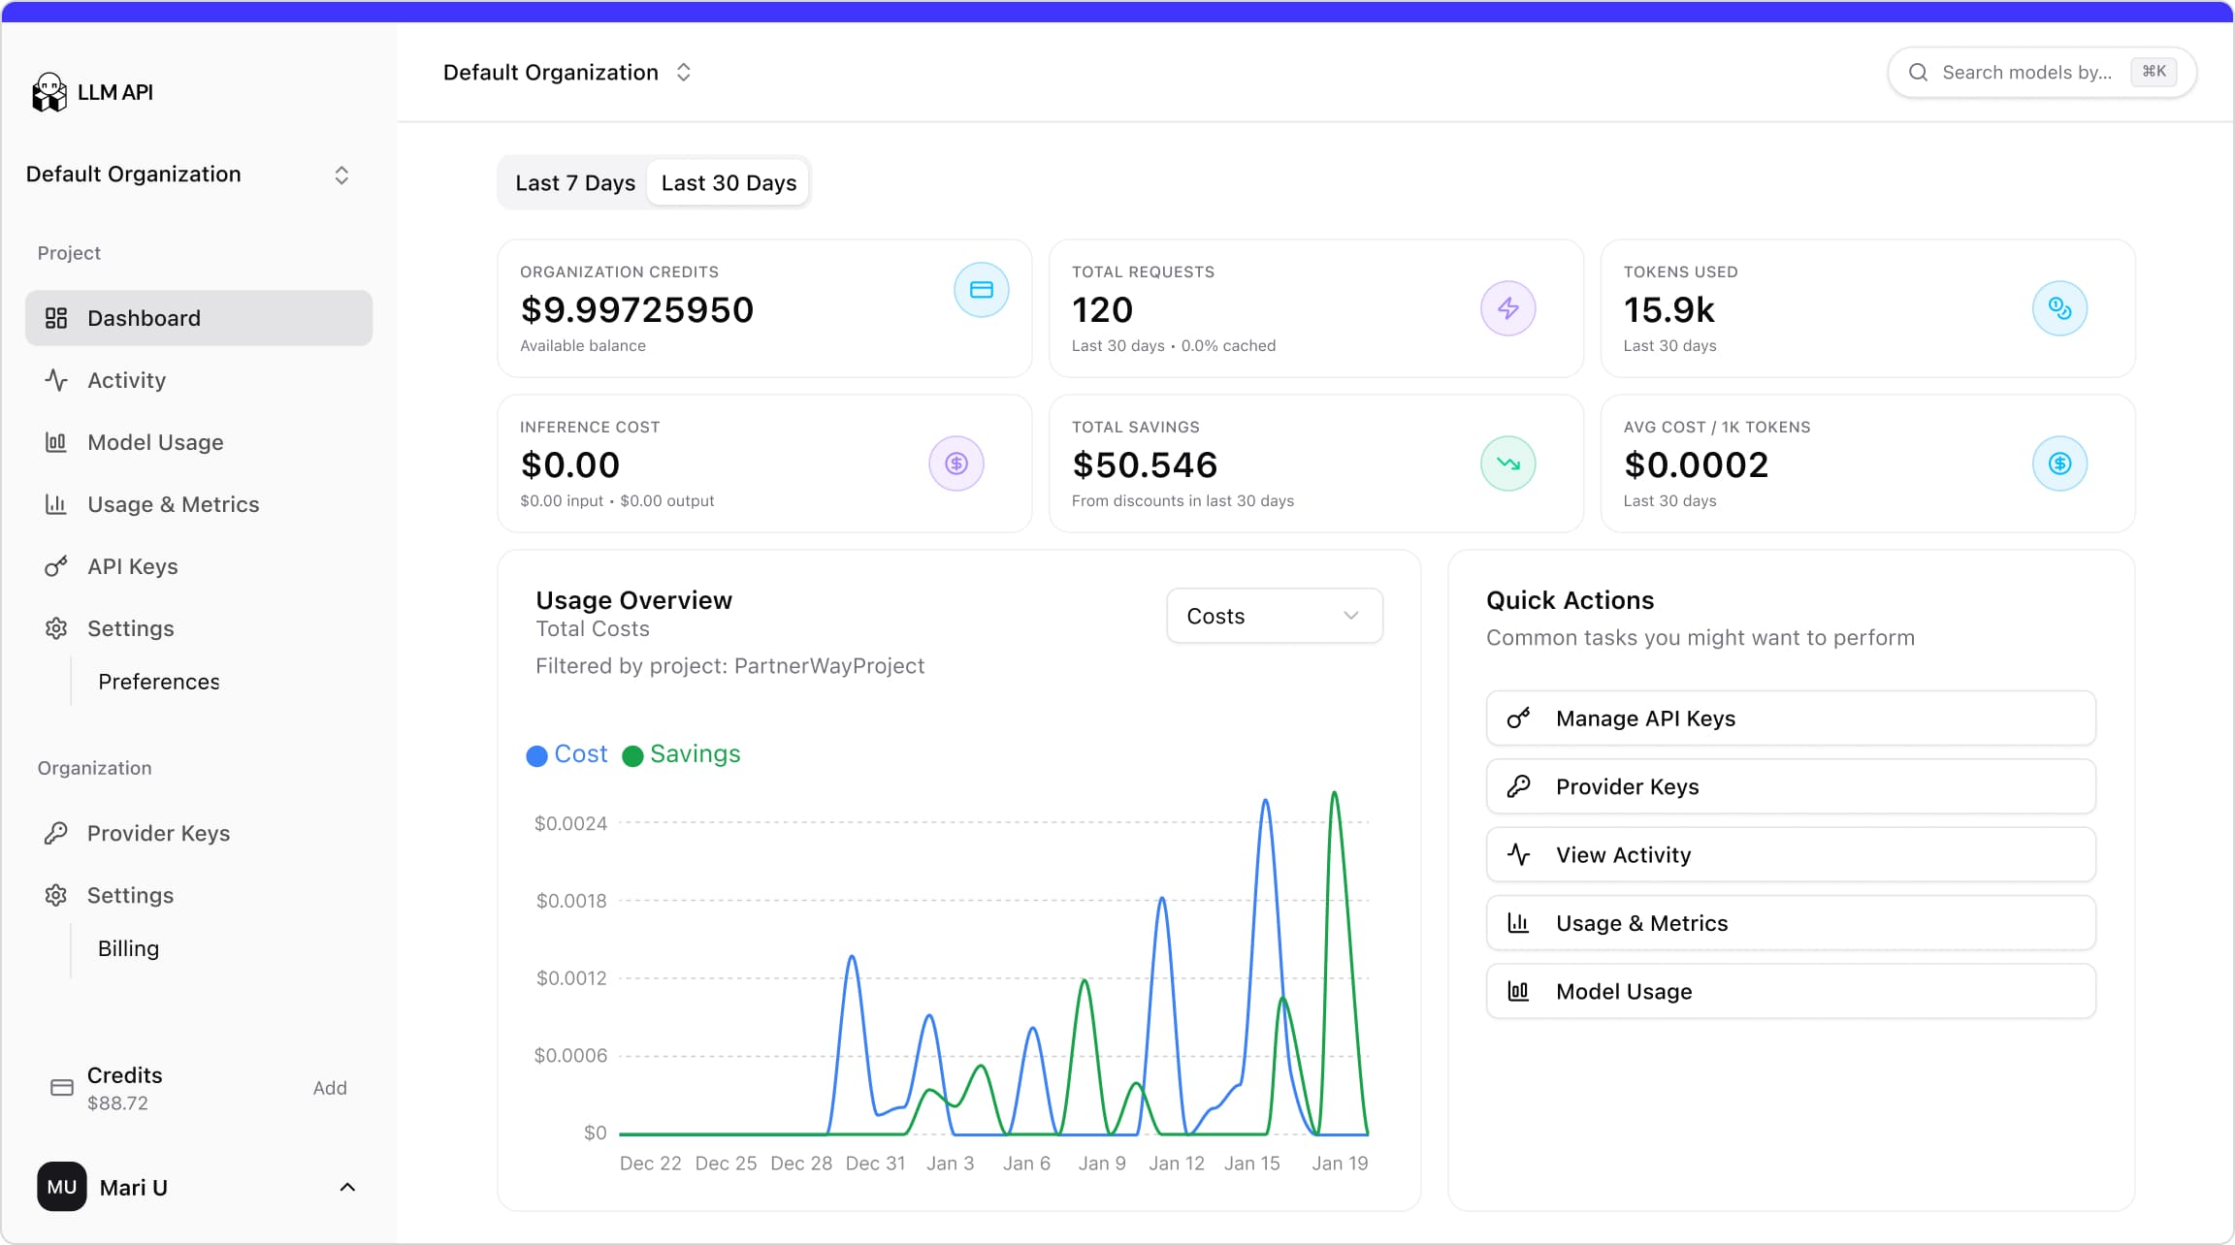Click the Total Savings trend icon
2235x1245 pixels.
click(x=1507, y=463)
